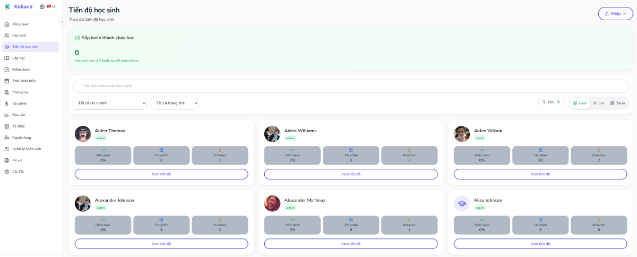The width and height of the screenshot is (637, 257).
Task: Click Alice Johnson graduation cap avatar
Action: 462,203
